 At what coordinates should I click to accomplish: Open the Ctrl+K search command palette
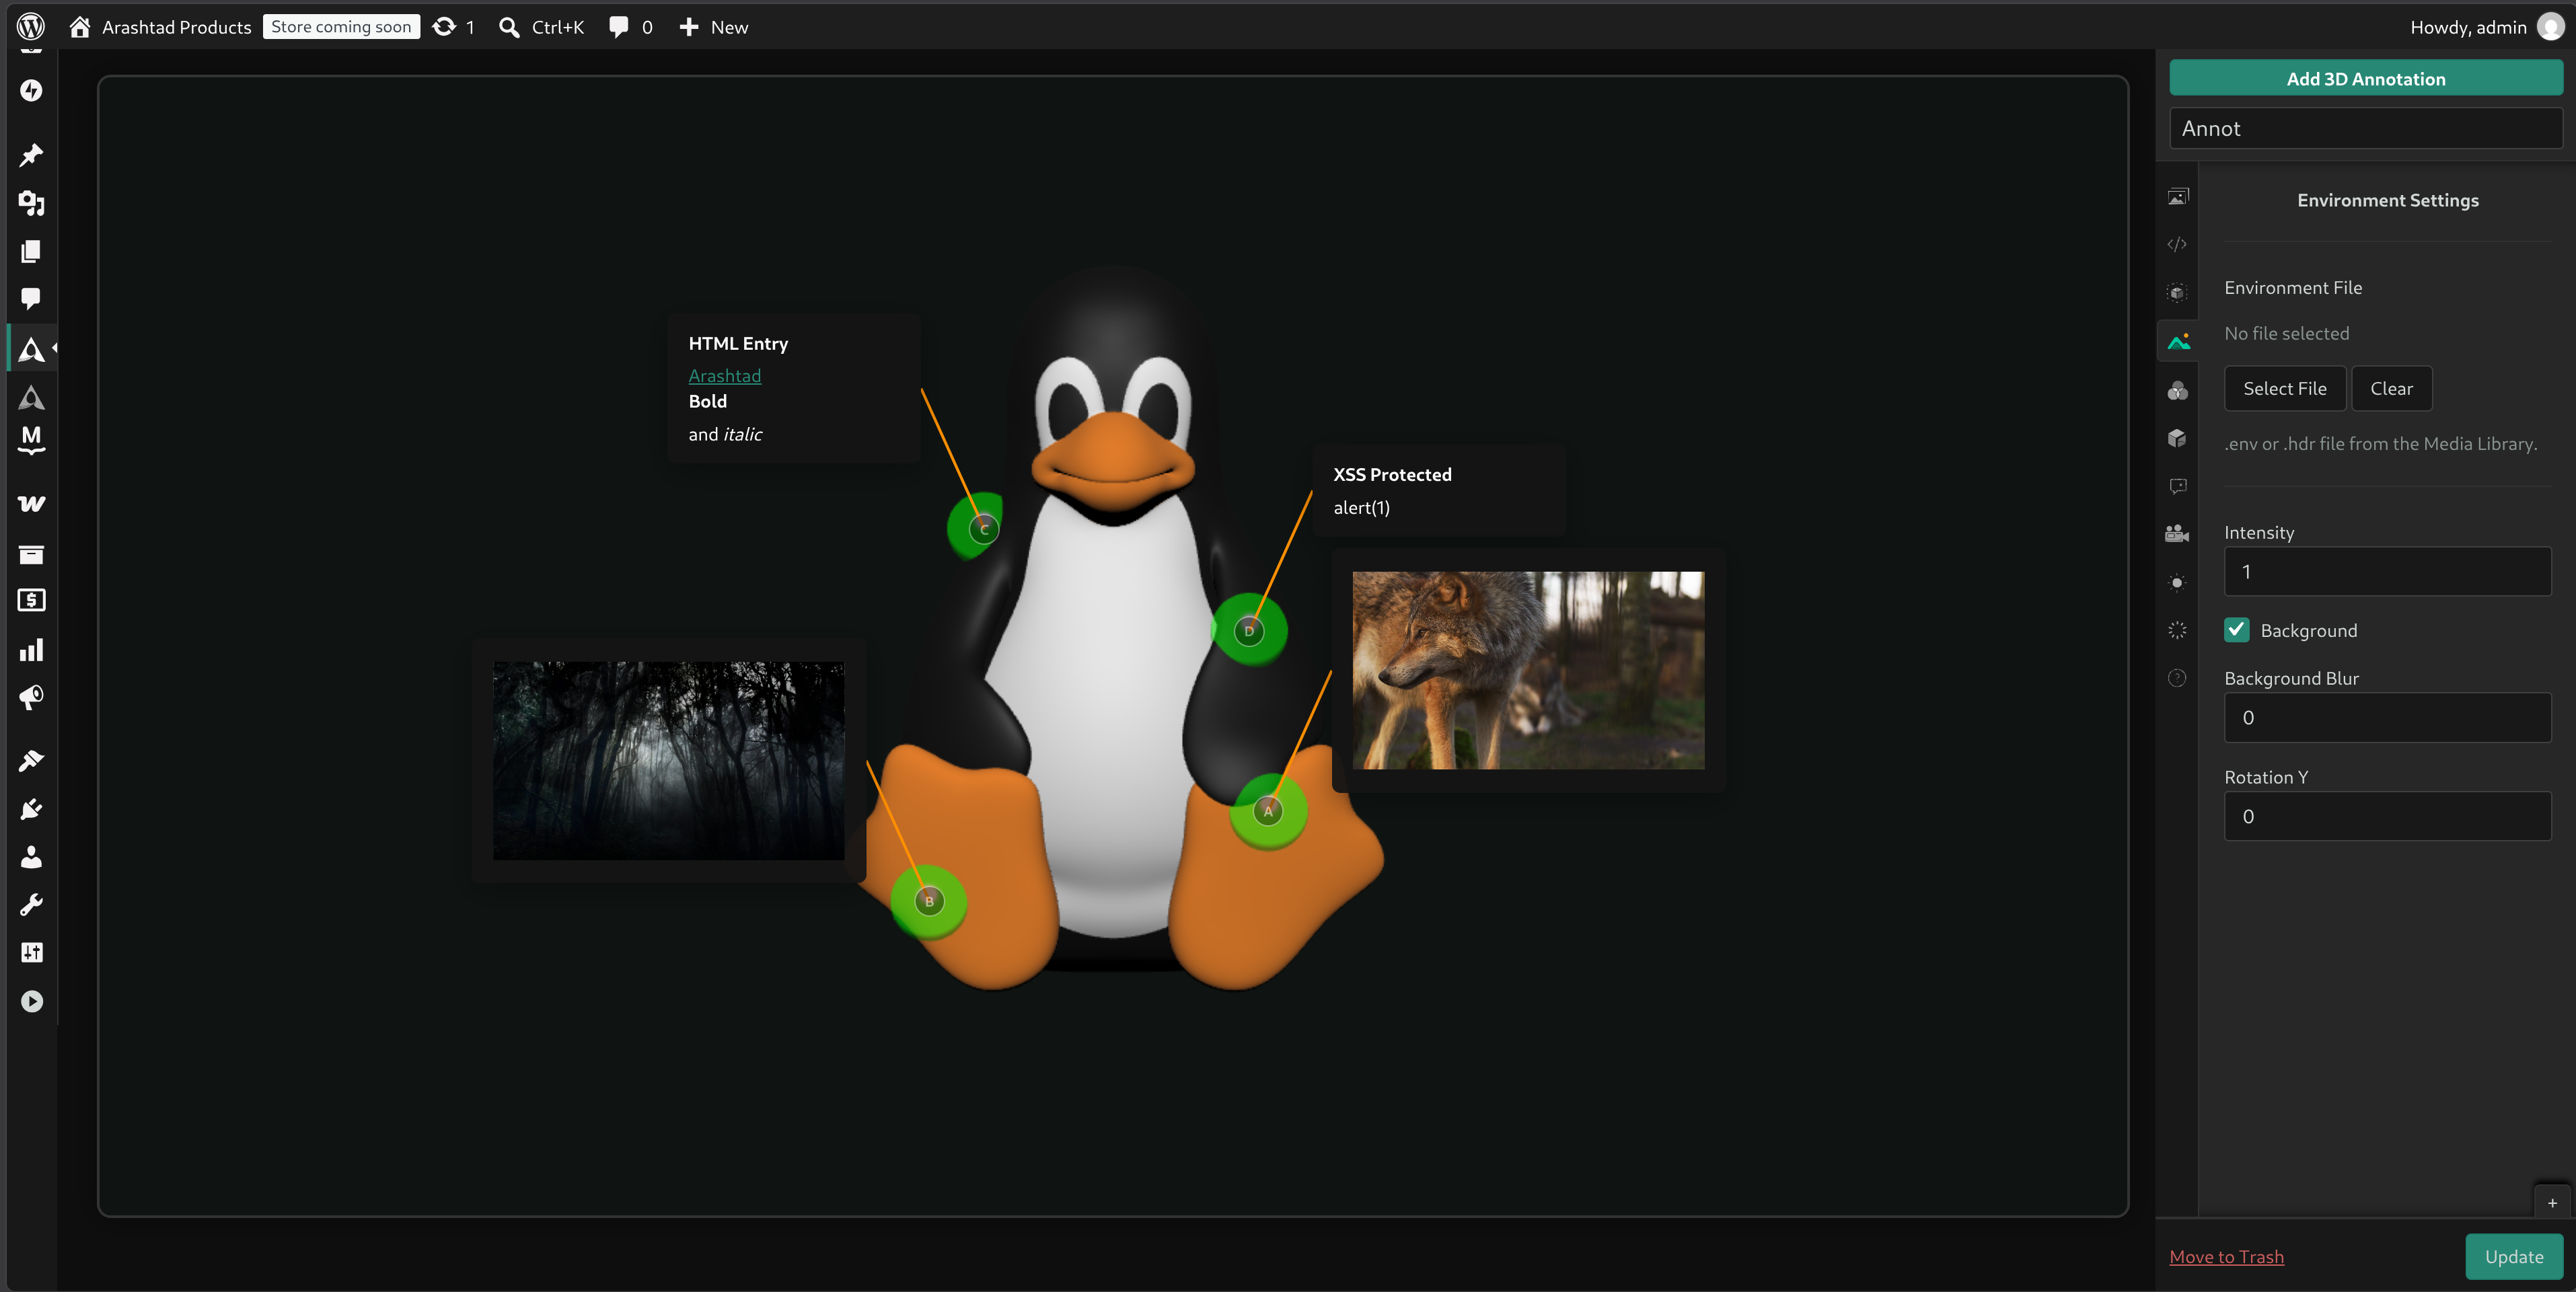click(x=541, y=27)
